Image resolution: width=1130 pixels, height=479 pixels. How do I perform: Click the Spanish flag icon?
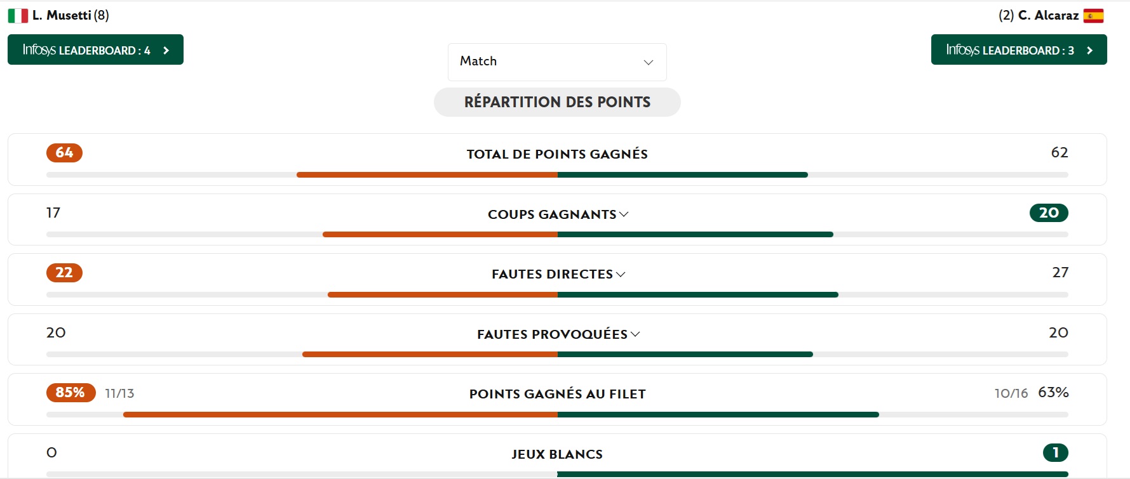[x=1093, y=15]
